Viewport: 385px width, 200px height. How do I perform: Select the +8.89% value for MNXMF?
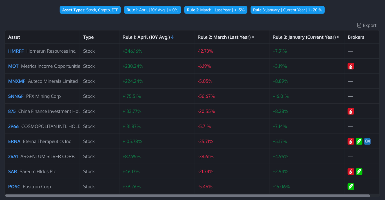(x=280, y=81)
